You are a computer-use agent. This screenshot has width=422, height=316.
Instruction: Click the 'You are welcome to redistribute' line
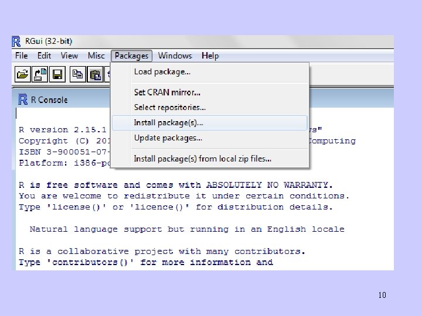click(184, 196)
